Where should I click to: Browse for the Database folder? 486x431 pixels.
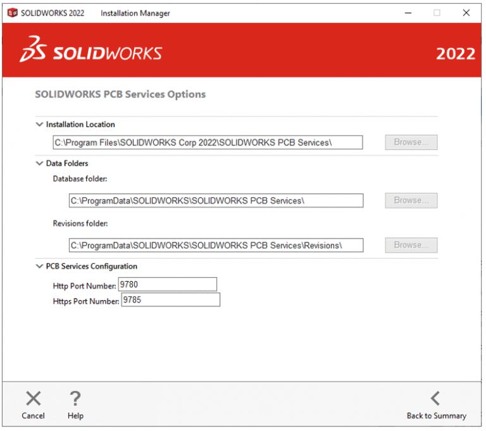411,201
